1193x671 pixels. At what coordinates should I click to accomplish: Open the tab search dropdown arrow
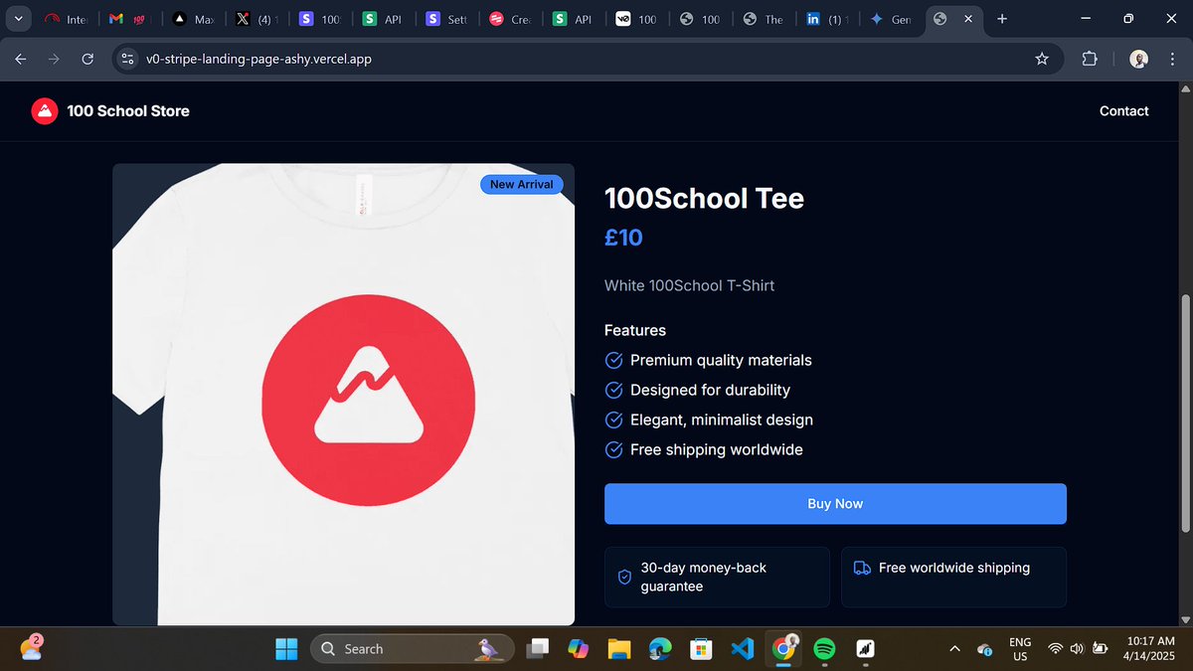pyautogui.click(x=19, y=19)
